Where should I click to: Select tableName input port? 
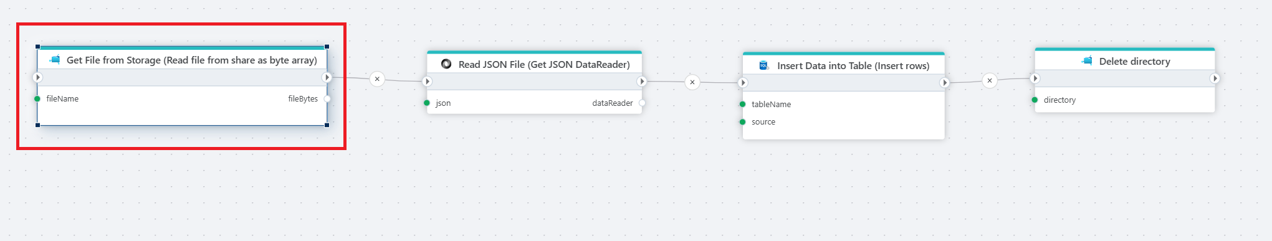coord(743,105)
